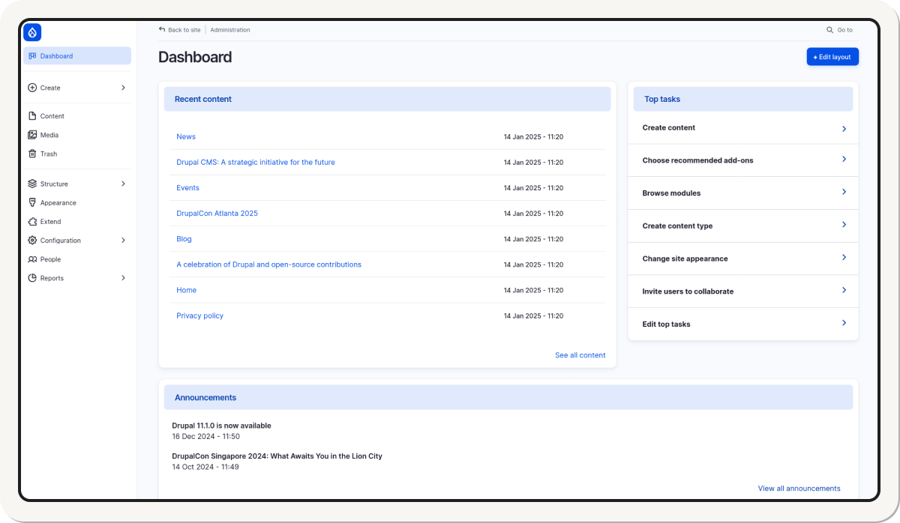
Task: Select the Drupal 11.1.0 announcement
Action: click(220, 425)
